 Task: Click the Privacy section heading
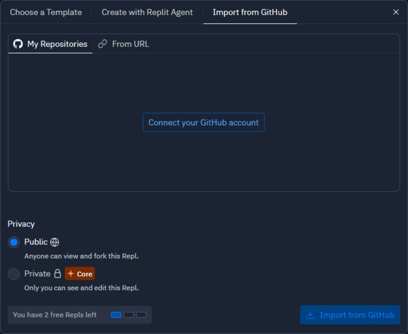(21, 224)
